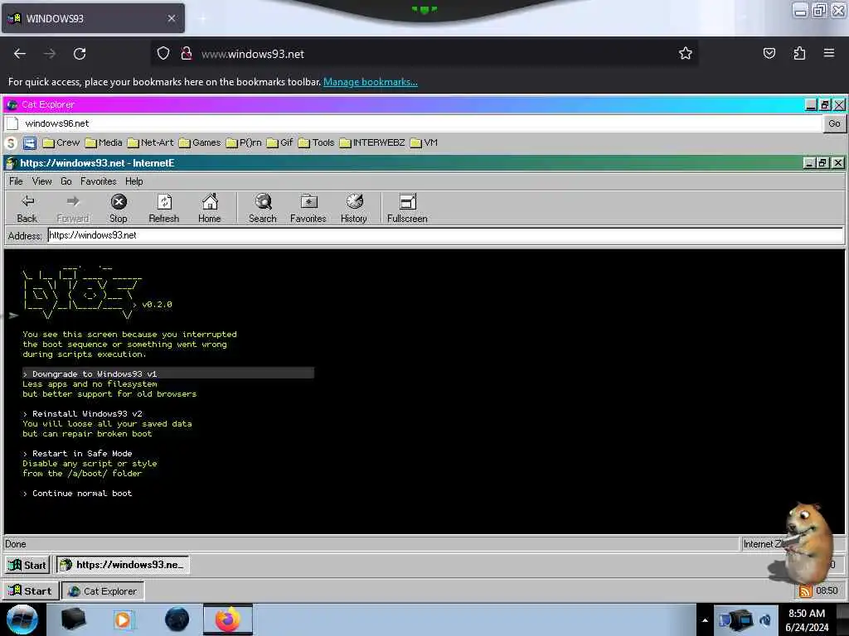Close the WINDOWS93 tab
849x636 pixels.
click(171, 18)
